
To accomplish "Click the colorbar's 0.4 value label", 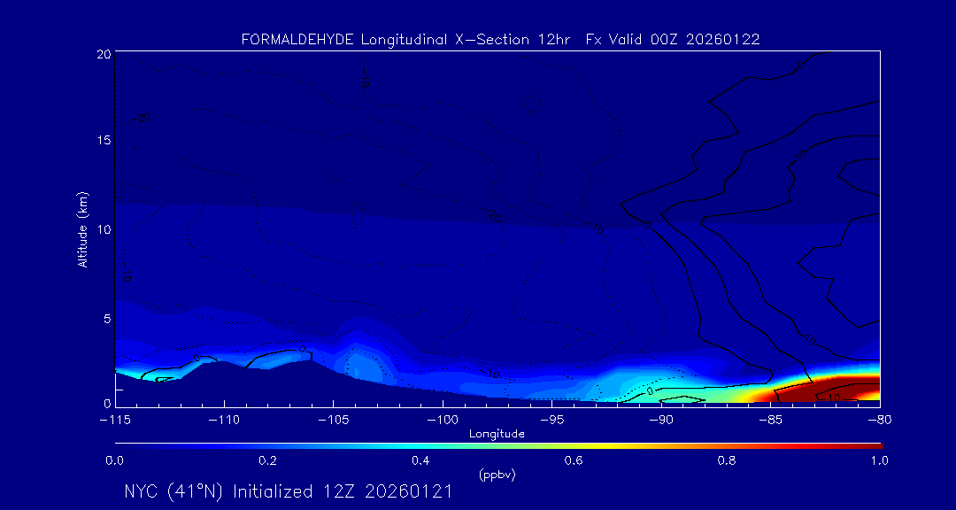I will pyautogui.click(x=420, y=460).
